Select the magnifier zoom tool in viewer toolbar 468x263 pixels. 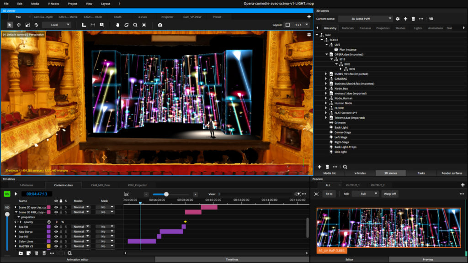click(135, 25)
